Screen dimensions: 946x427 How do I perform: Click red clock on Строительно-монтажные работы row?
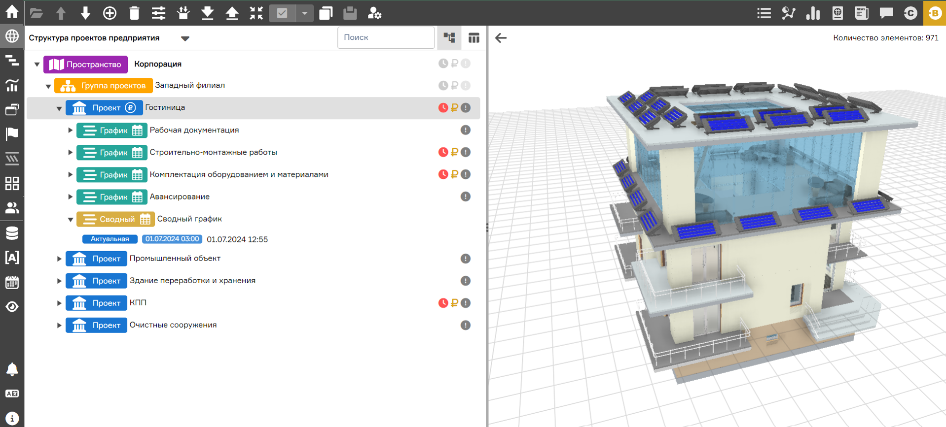[x=443, y=152]
